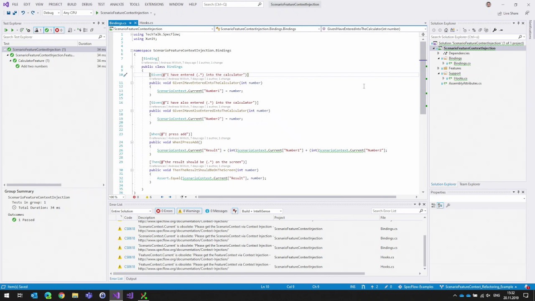Collapse the Bindings folder in Solution Explorer
The width and height of the screenshot is (535, 301).
point(438,59)
